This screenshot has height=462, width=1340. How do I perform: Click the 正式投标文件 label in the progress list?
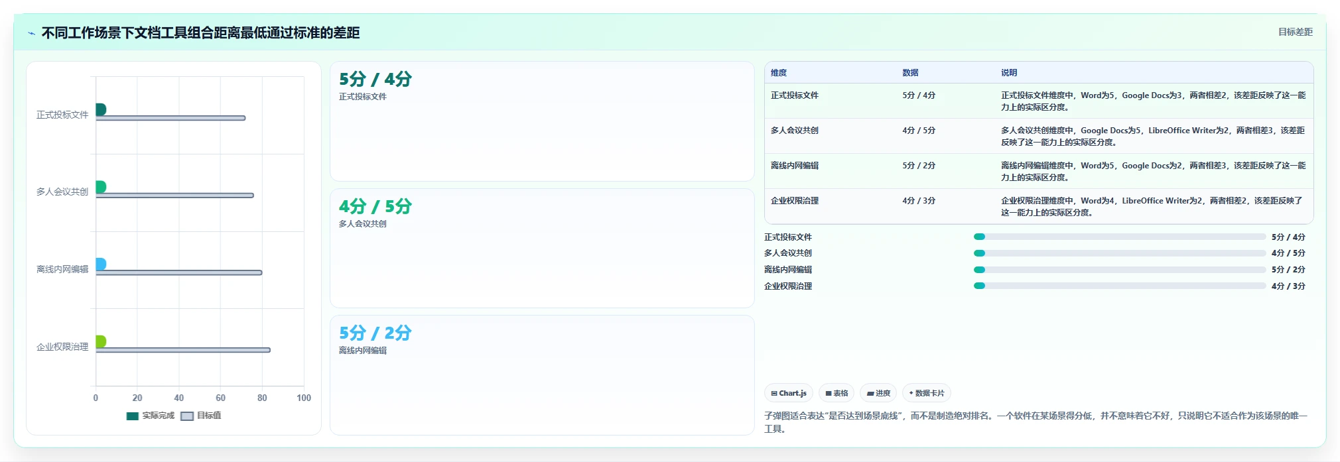[788, 237]
